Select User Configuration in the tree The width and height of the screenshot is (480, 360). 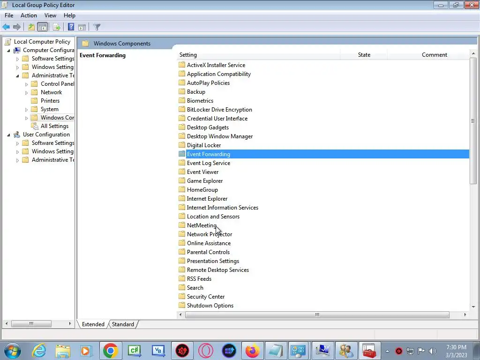point(46,135)
